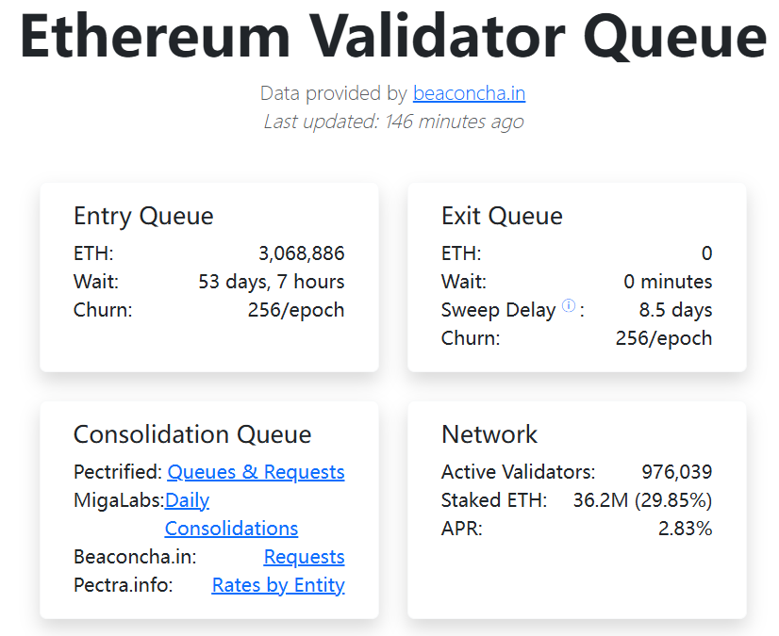Click the Ethereum Validator Queue heading
The image size is (779, 636).
(393, 36)
